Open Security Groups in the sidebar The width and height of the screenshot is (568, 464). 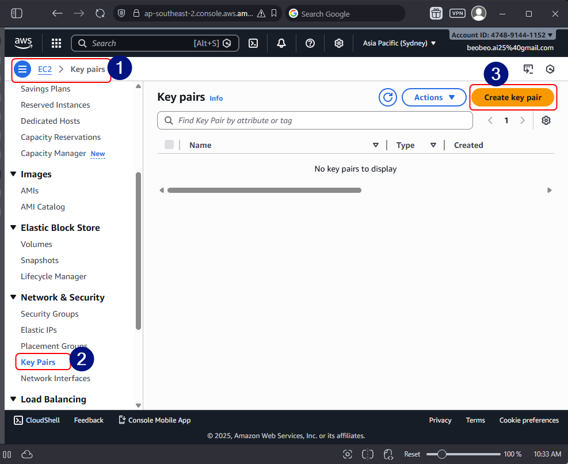click(49, 314)
